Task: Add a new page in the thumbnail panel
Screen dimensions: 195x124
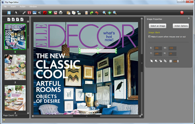Action: (9, 20)
